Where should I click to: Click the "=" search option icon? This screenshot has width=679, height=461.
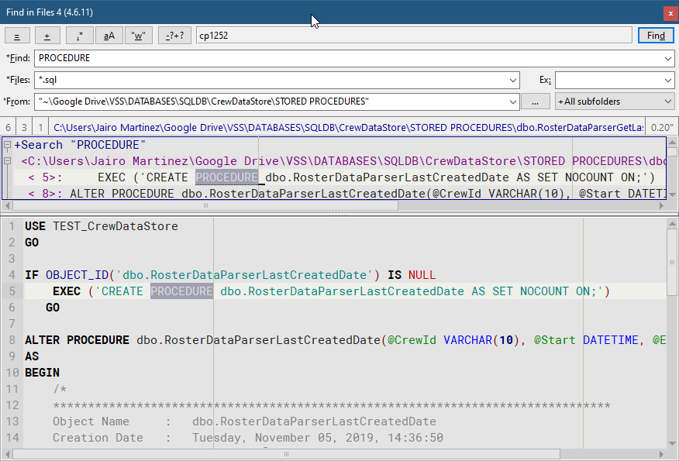(17, 35)
